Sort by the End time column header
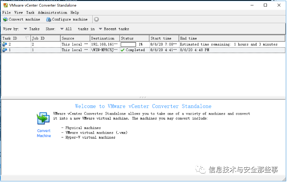Screen dimensions: 287x182 coord(232,38)
